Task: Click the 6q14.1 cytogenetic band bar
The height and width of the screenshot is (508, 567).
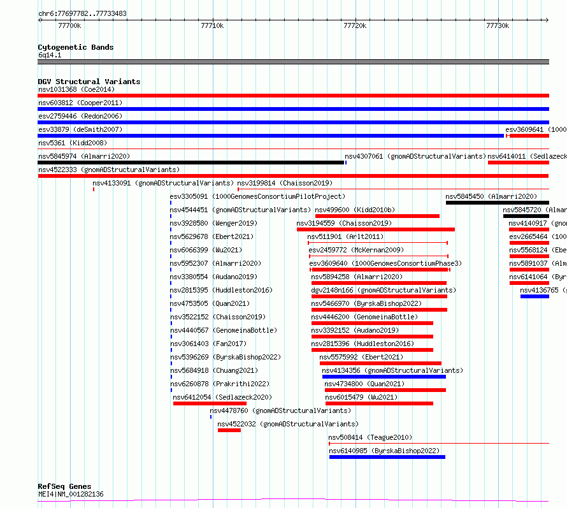Action: coord(293,62)
